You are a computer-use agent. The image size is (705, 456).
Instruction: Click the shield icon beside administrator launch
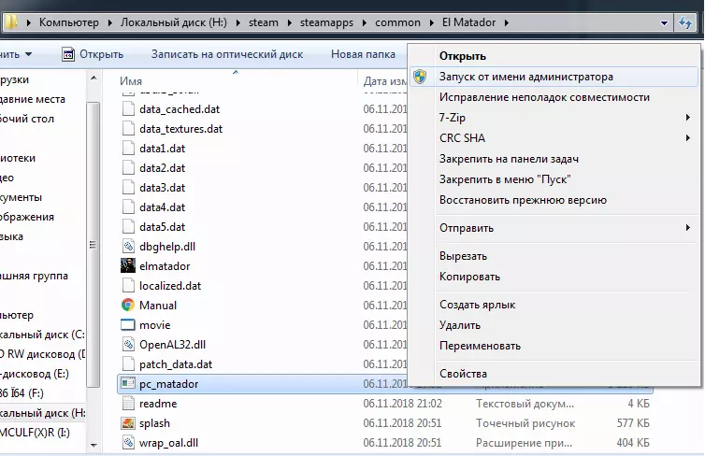420,77
